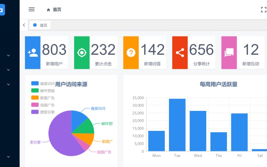Click the 视频广告 pie callout label
This screenshot has height=167, width=267.
pos(104,152)
